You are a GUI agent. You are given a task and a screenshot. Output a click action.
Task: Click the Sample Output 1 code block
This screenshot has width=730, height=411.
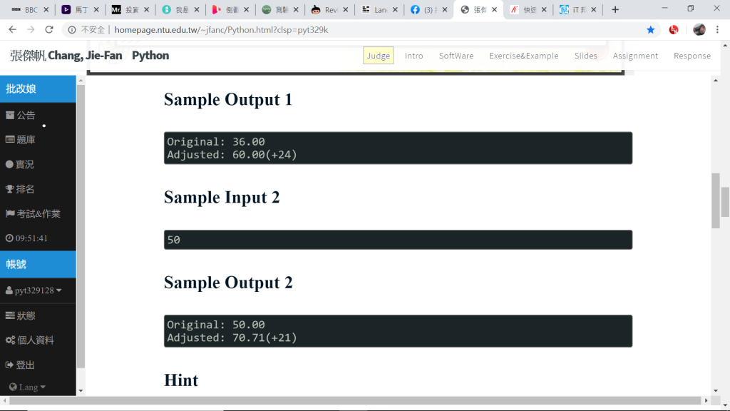click(x=398, y=148)
